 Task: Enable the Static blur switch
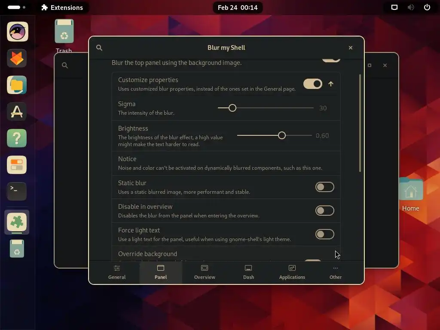[x=325, y=187]
